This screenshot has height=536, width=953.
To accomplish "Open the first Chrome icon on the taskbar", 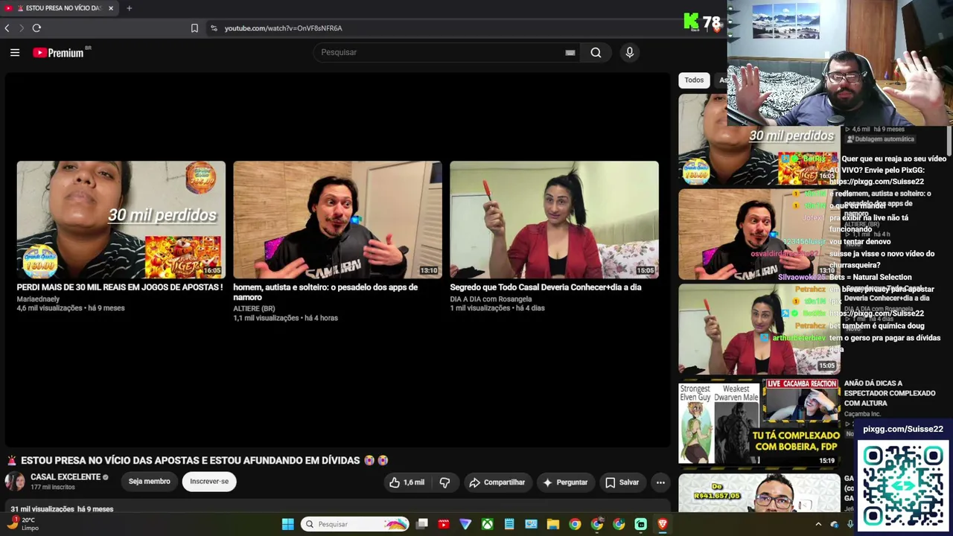I will pos(575,524).
